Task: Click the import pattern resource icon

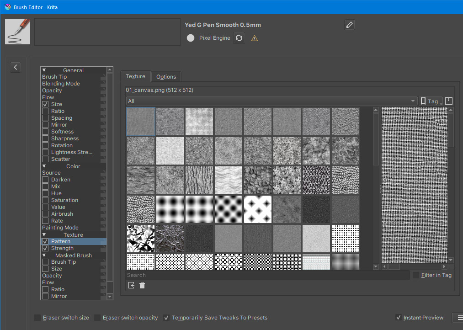Action: [x=131, y=285]
